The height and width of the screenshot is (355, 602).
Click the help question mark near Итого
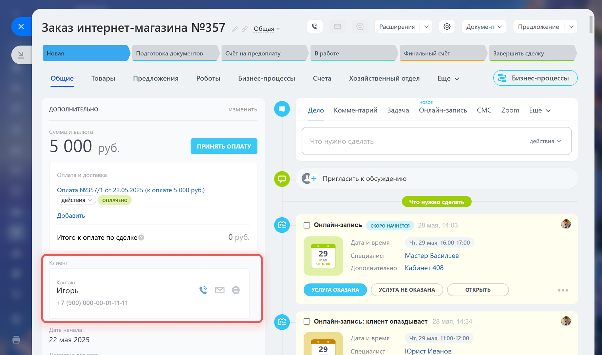pyautogui.click(x=141, y=238)
